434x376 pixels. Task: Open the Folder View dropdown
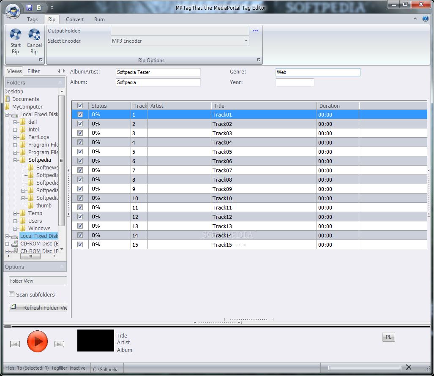(38, 281)
